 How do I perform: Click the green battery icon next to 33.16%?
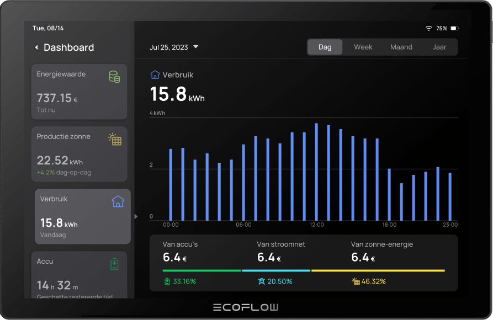167,281
